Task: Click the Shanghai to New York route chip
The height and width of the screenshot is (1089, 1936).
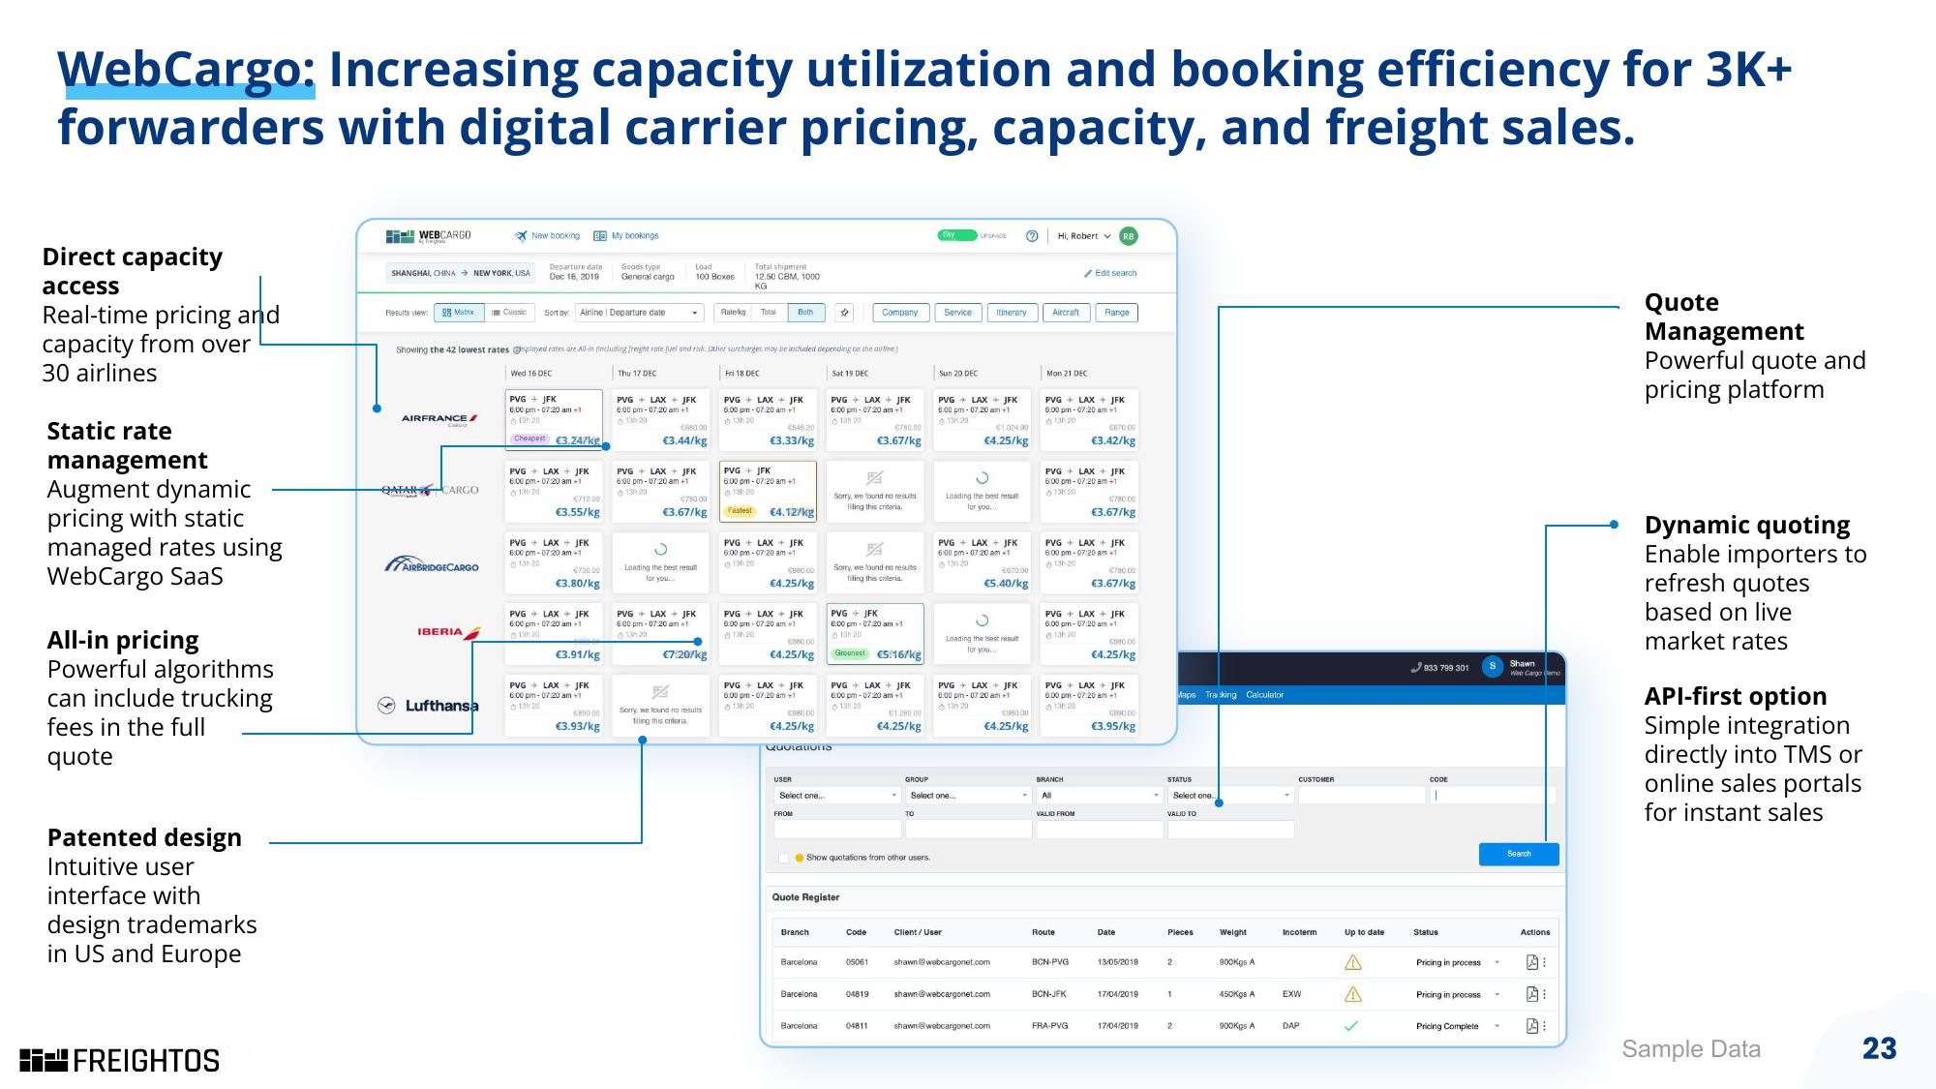Action: click(x=461, y=273)
